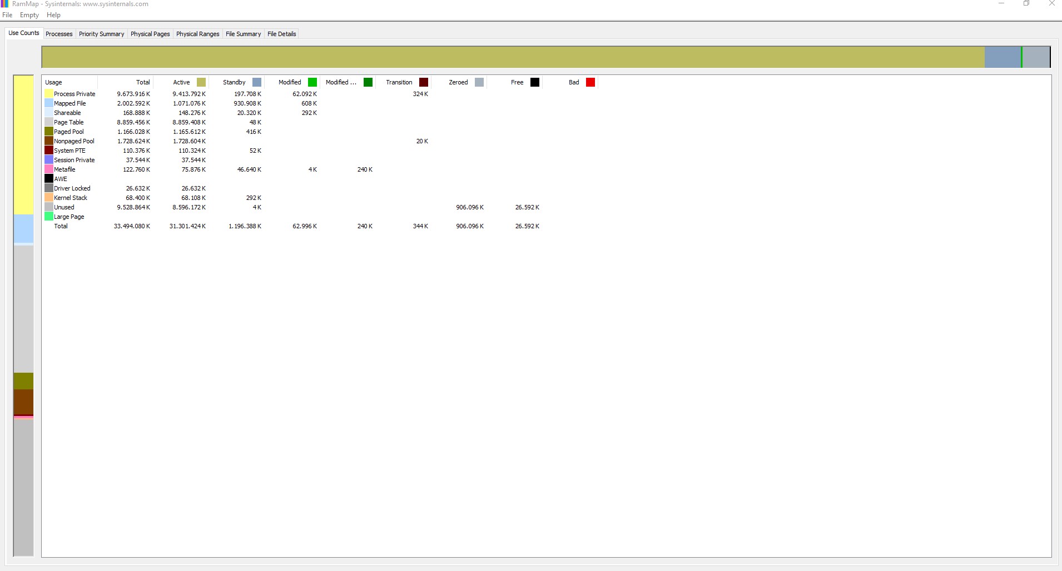Image resolution: width=1062 pixels, height=571 pixels.
Task: Click the brown Nonpaged Pool segment of side bar
Action: pos(23,402)
